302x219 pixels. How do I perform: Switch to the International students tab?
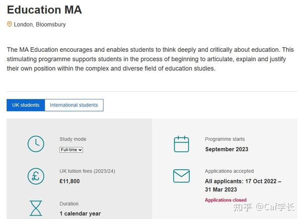click(74, 105)
